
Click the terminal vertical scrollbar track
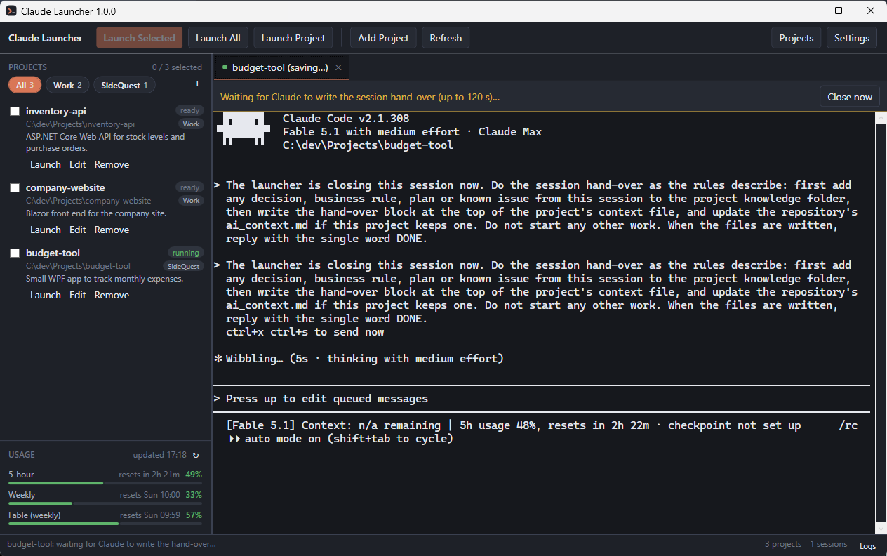pyautogui.click(x=880, y=323)
